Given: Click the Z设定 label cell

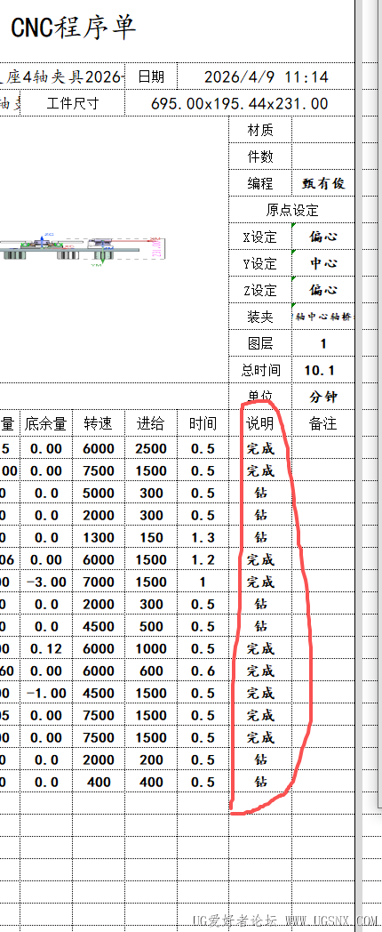Looking at the screenshot, I should [x=260, y=291].
